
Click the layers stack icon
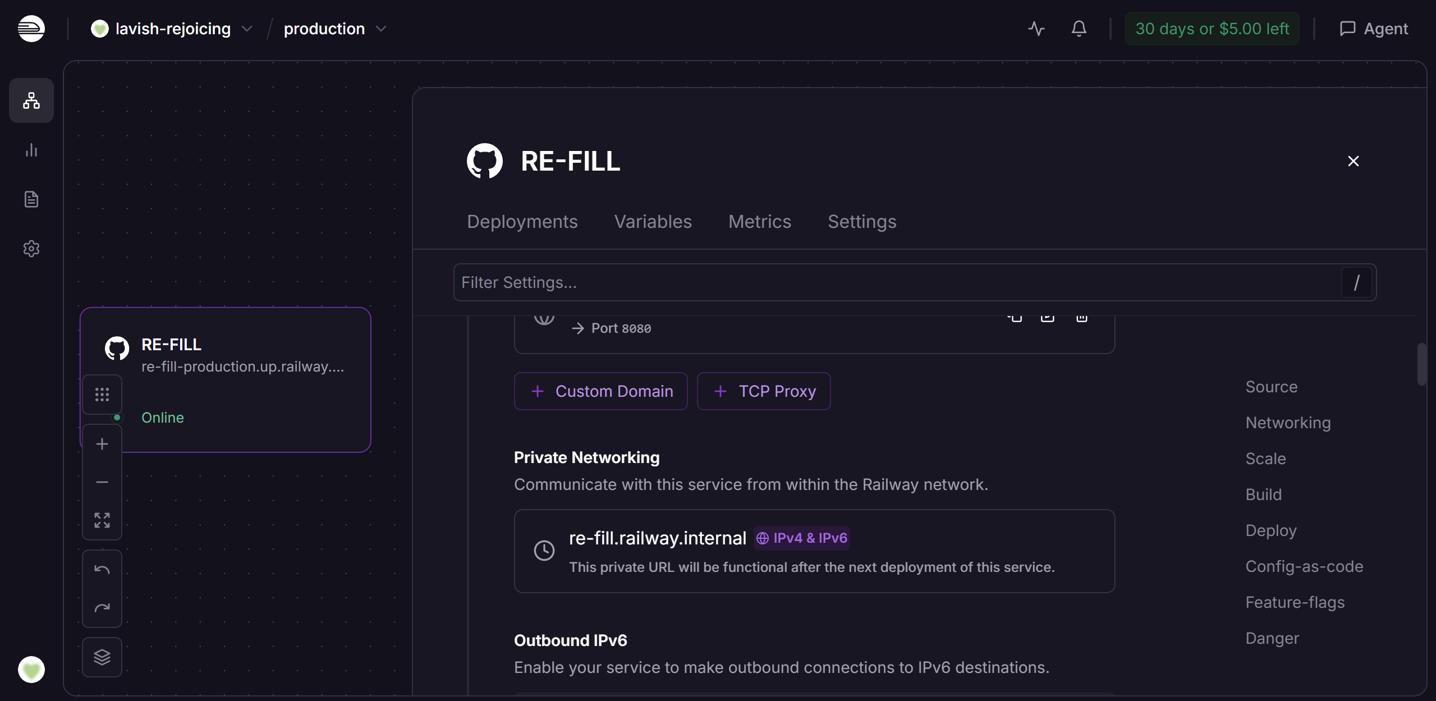click(102, 657)
